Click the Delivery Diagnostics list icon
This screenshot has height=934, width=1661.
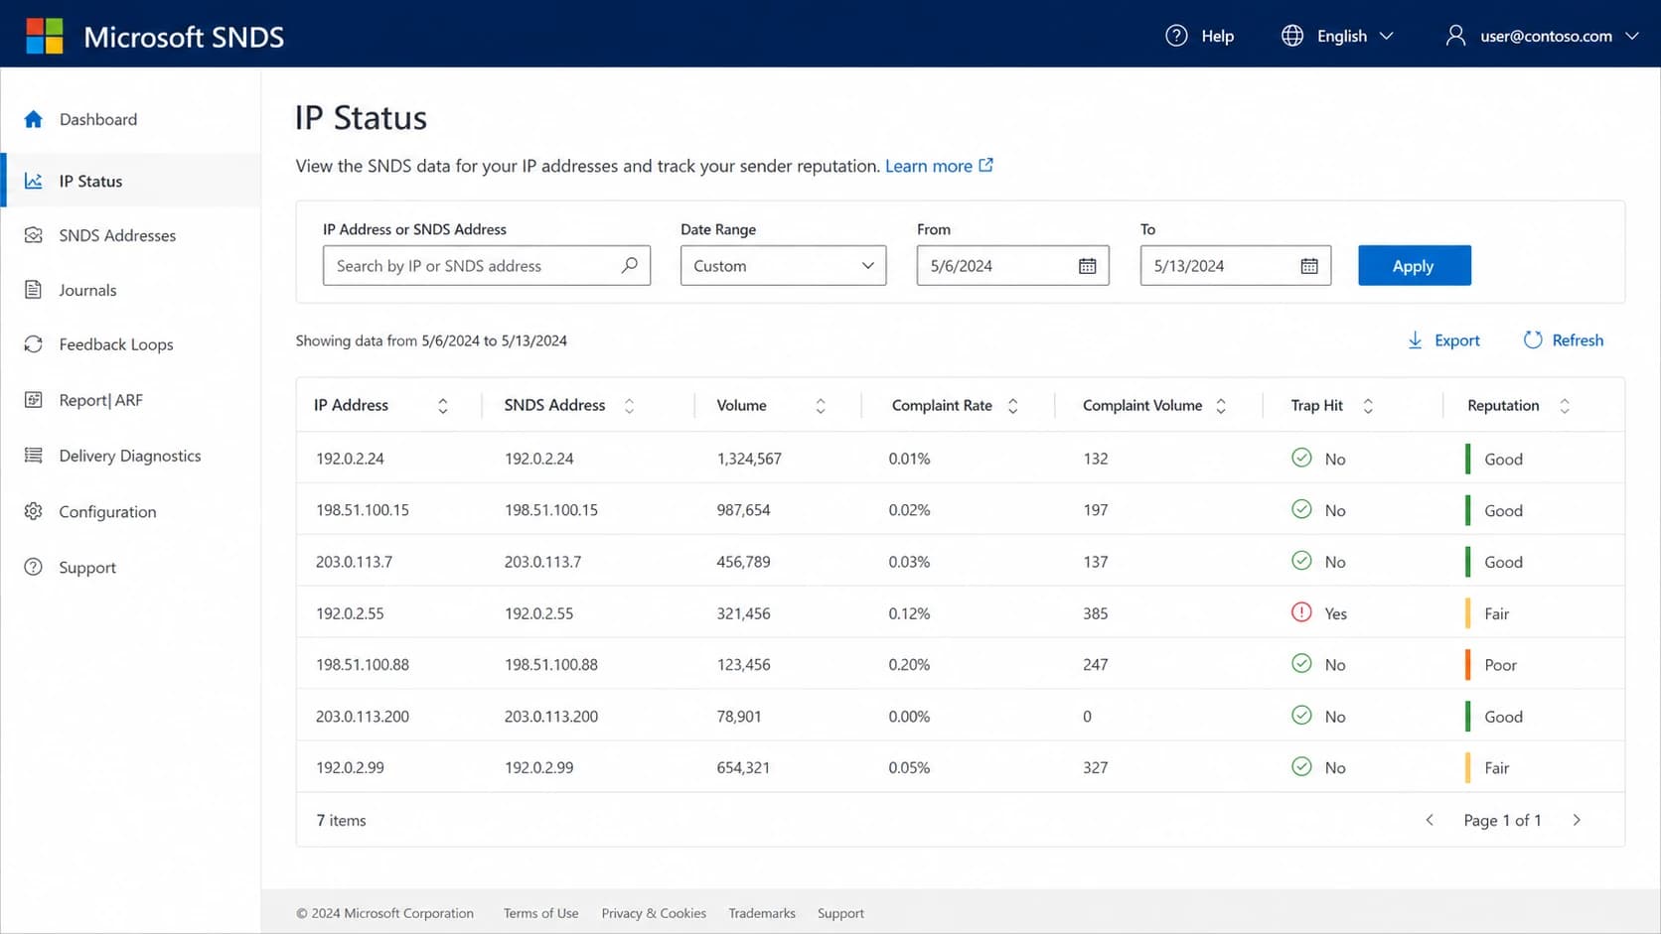pos(34,456)
